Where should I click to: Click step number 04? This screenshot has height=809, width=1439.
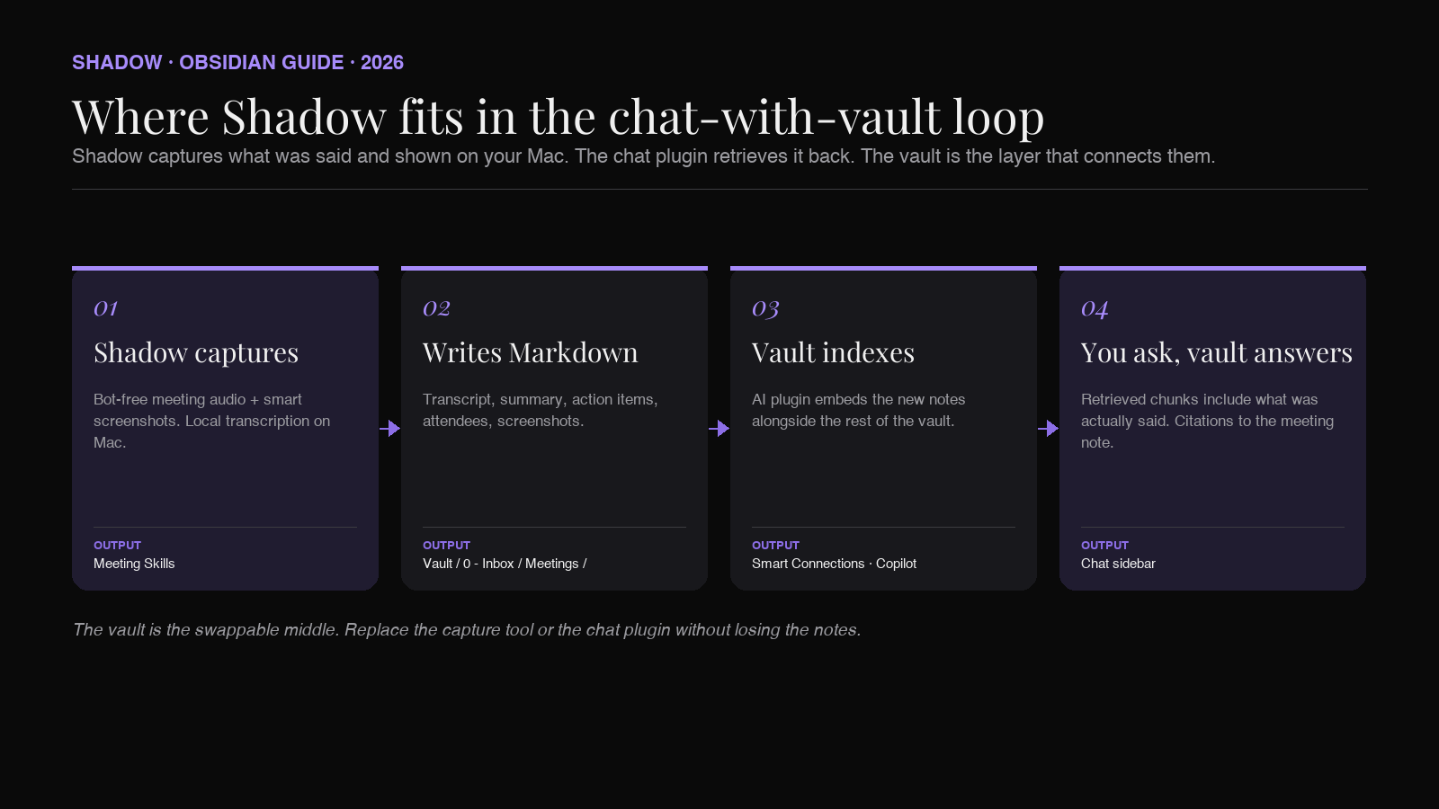click(x=1095, y=309)
